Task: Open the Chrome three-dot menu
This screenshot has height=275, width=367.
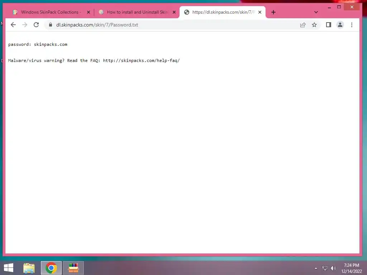Action: pos(352,25)
